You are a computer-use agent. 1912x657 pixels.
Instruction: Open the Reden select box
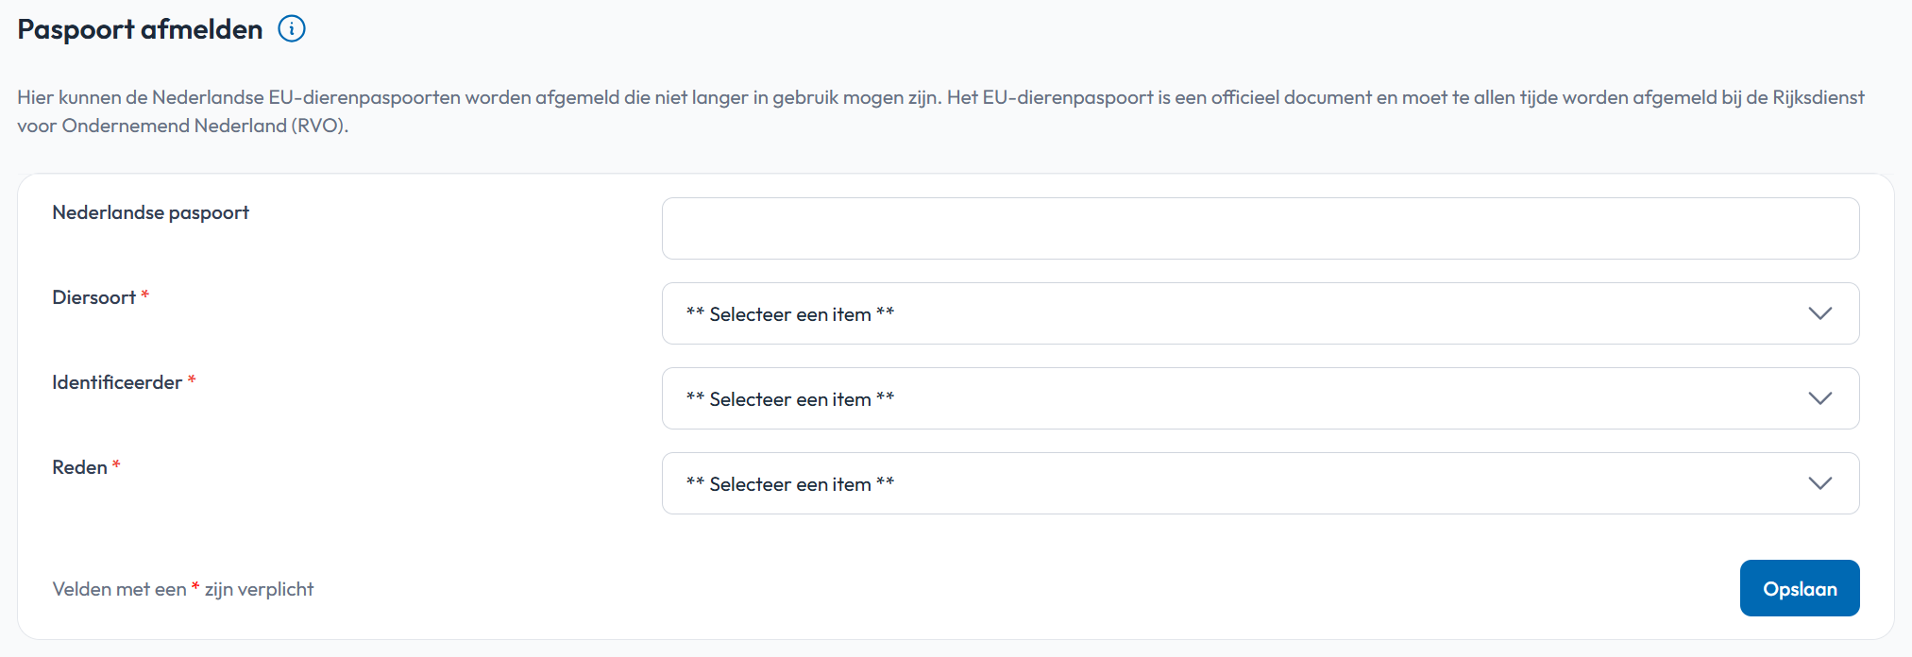[x=1261, y=483]
